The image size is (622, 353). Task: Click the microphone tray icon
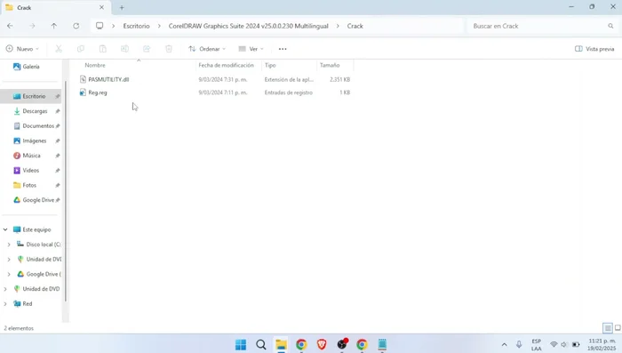[519, 344]
